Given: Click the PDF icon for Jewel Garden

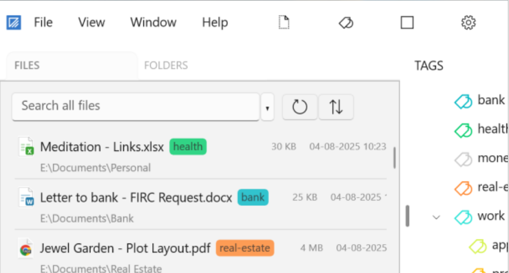Looking at the screenshot, I should click(x=26, y=248).
